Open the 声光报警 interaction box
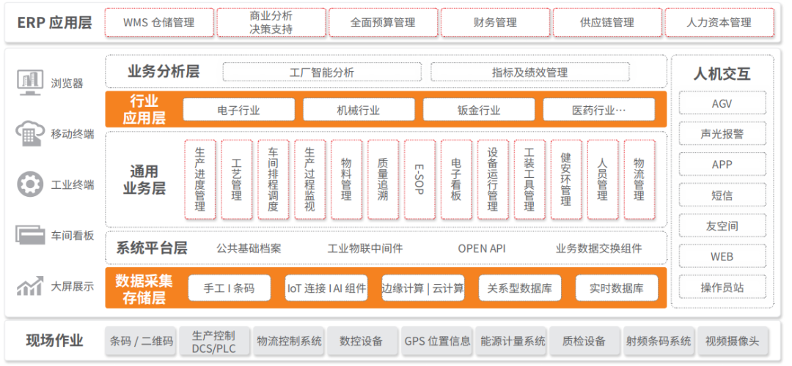The height and width of the screenshot is (366, 792). pyautogui.click(x=722, y=134)
